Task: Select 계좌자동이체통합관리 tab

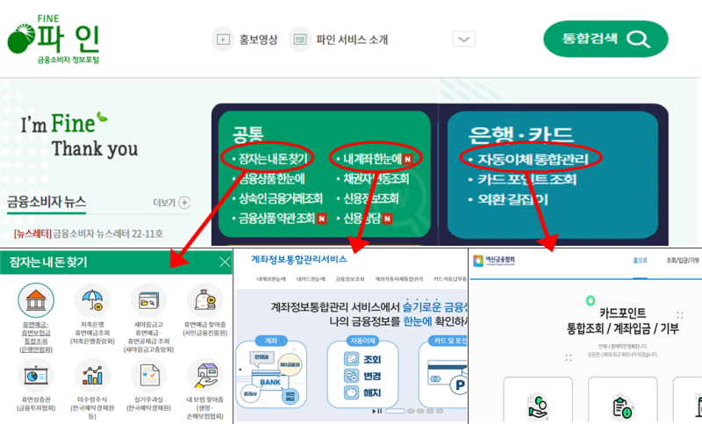Action: pos(399,279)
